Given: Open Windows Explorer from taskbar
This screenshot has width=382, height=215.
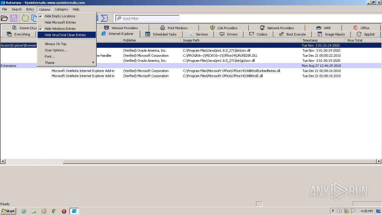Looking at the screenshot, I should (x=34, y=211).
